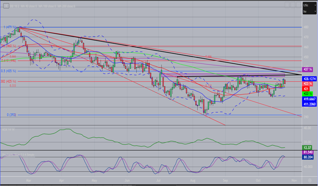Open the bu unit dropdown
The width and height of the screenshot is (318, 186).
[309, 12]
